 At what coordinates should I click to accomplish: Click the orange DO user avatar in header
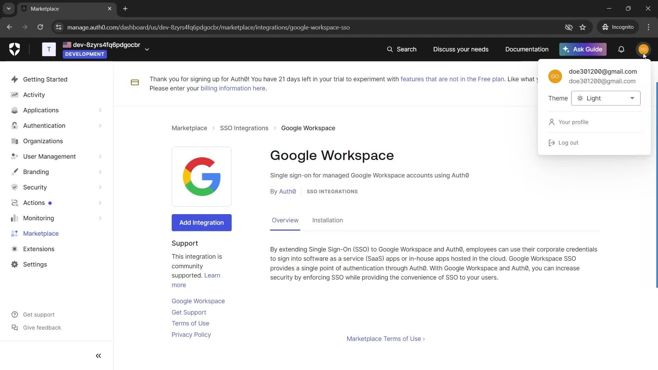(x=643, y=49)
